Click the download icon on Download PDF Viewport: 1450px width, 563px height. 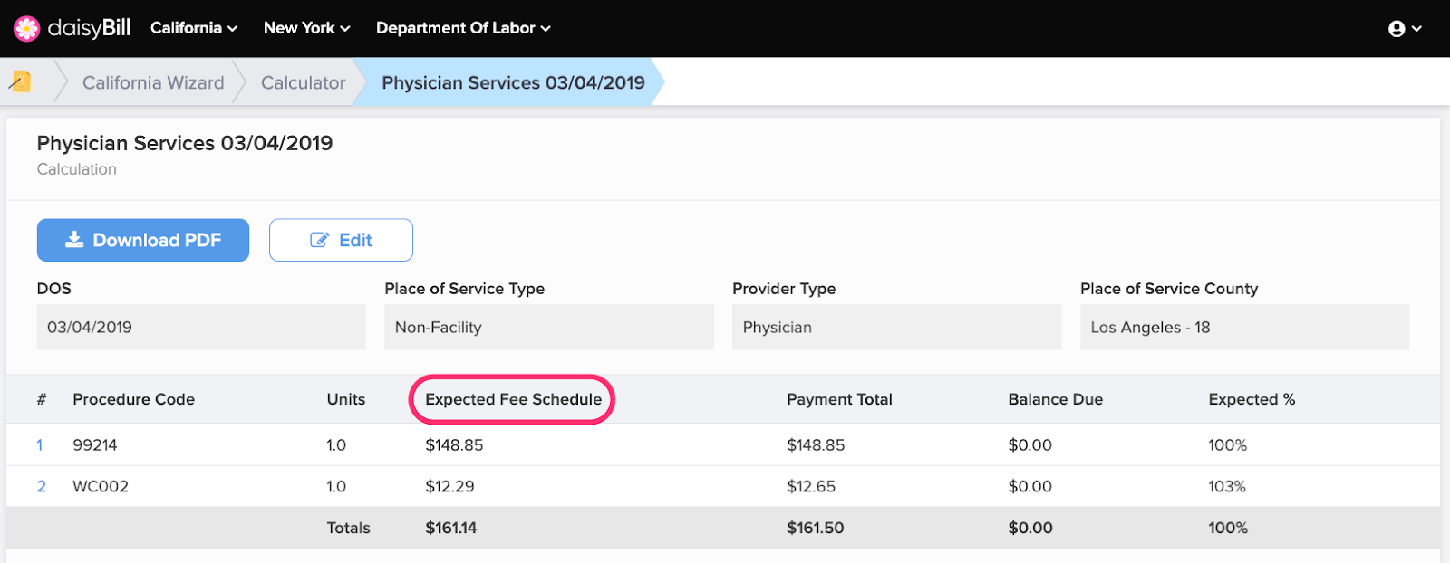tap(74, 240)
